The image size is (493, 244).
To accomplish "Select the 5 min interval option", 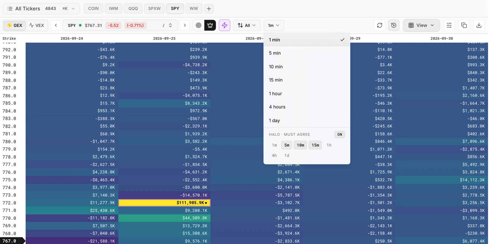I will tap(307, 53).
